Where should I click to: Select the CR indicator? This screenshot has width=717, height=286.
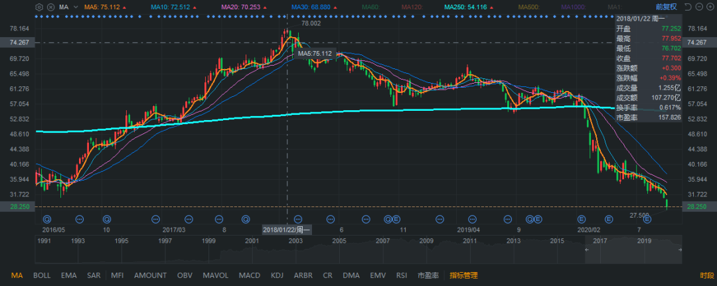(x=327, y=275)
